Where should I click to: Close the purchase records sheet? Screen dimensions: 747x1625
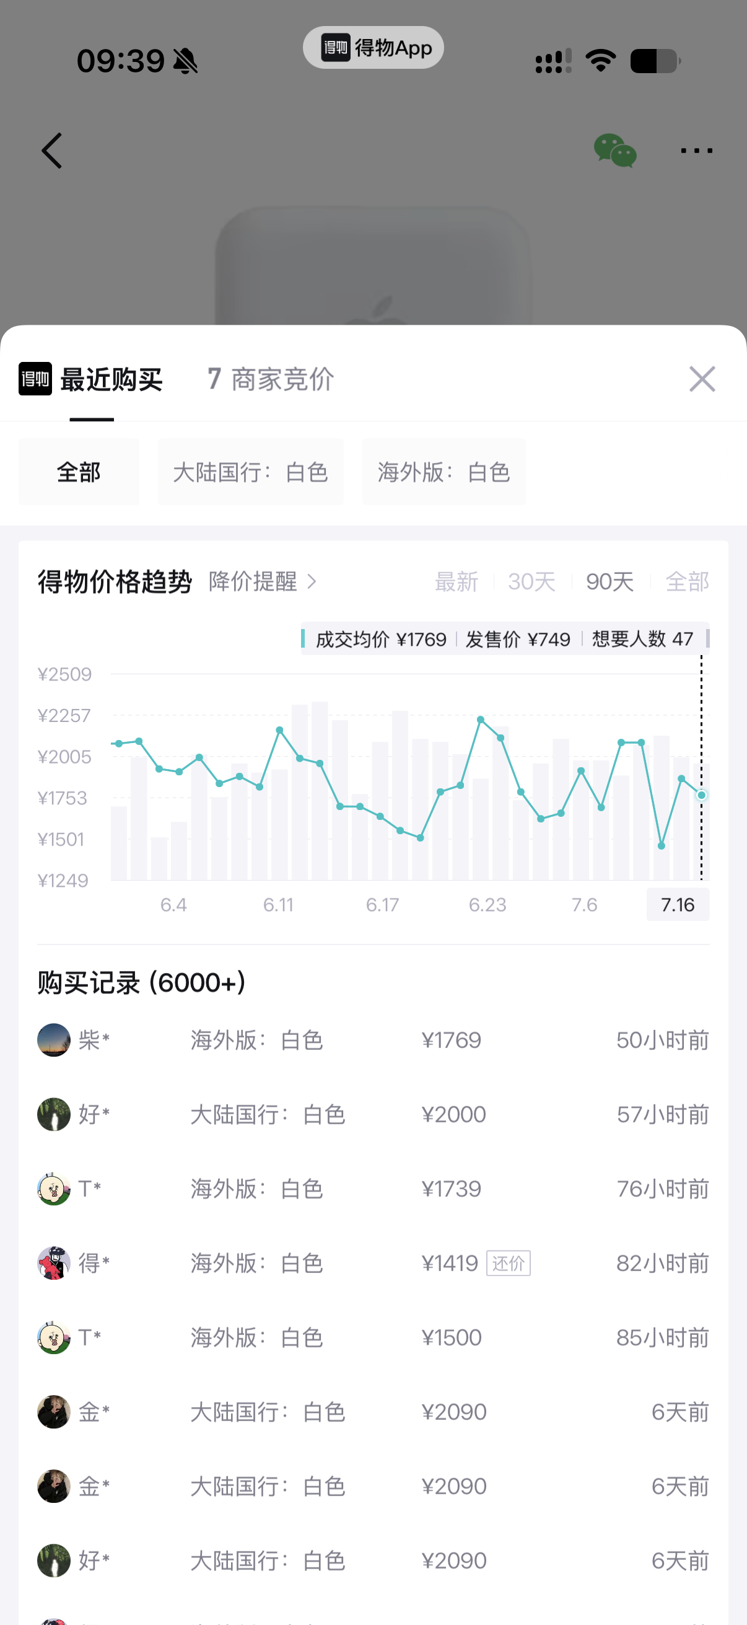(702, 379)
